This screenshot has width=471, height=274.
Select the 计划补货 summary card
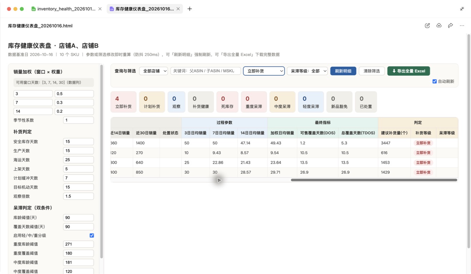click(x=152, y=102)
